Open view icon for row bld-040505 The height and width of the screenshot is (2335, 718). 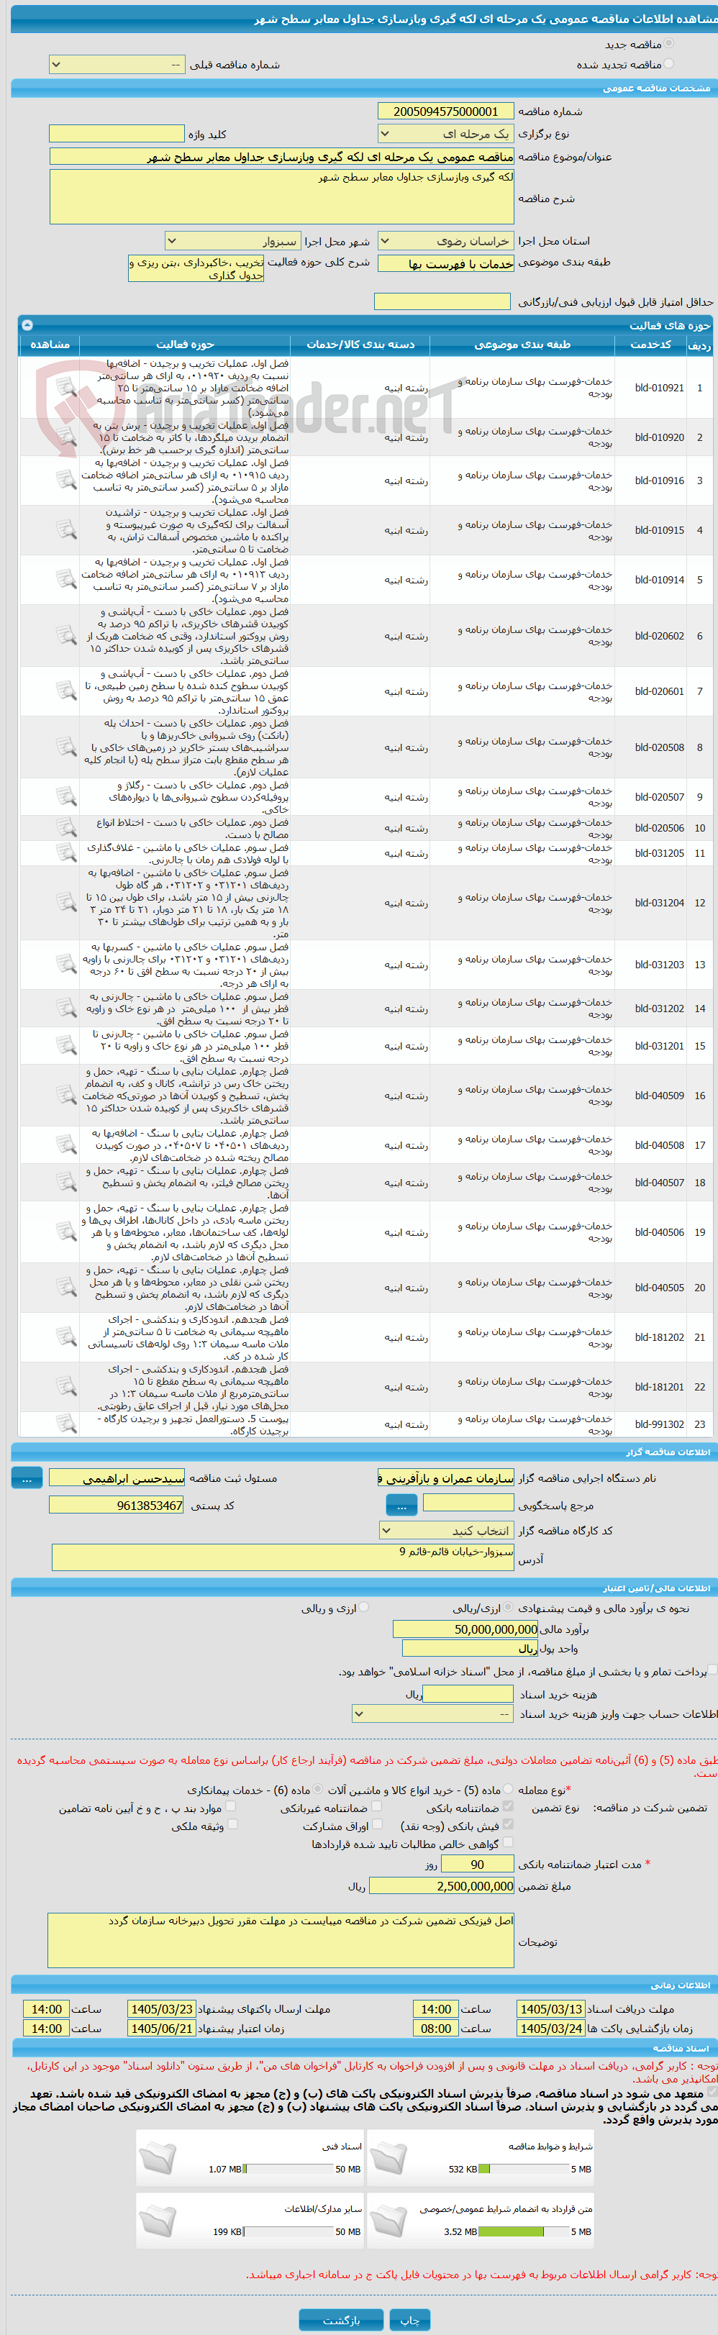tap(66, 1287)
